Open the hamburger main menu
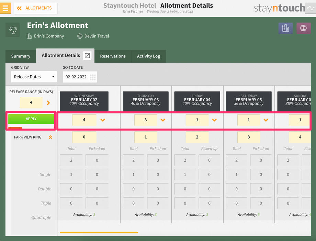This screenshot has height=241, width=316. (x=5, y=8)
